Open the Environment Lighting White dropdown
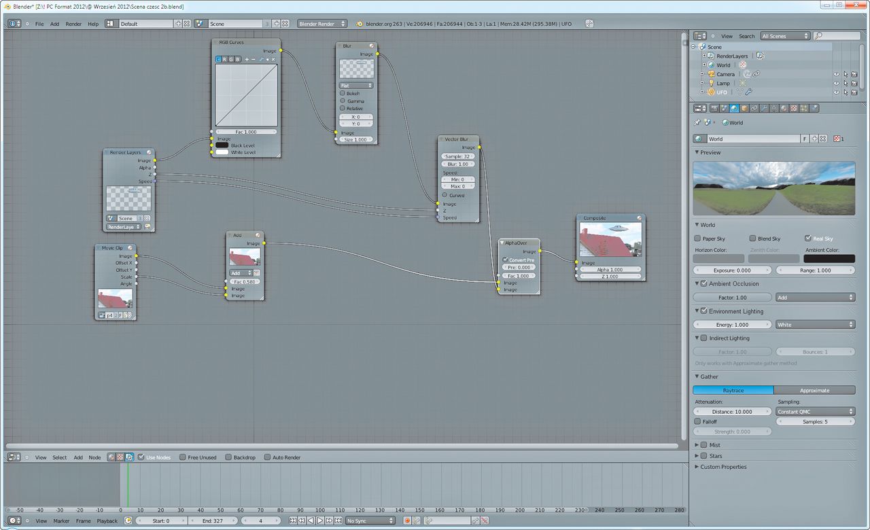The width and height of the screenshot is (870, 530). point(816,325)
